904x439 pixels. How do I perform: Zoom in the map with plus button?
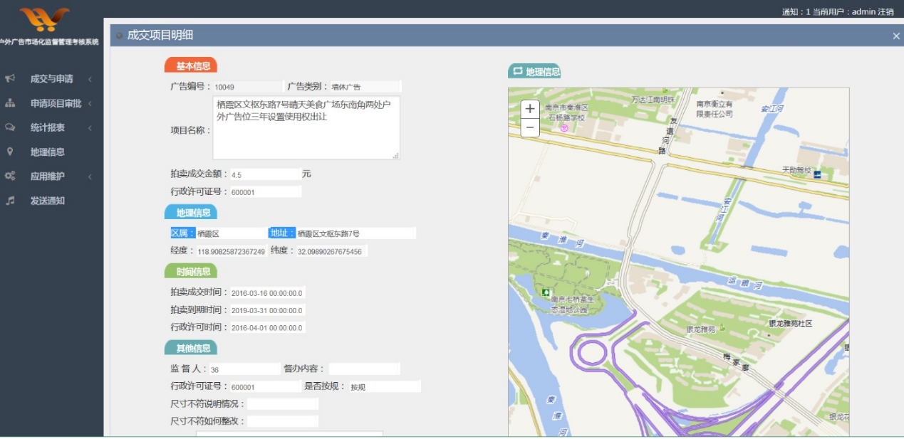click(x=530, y=109)
